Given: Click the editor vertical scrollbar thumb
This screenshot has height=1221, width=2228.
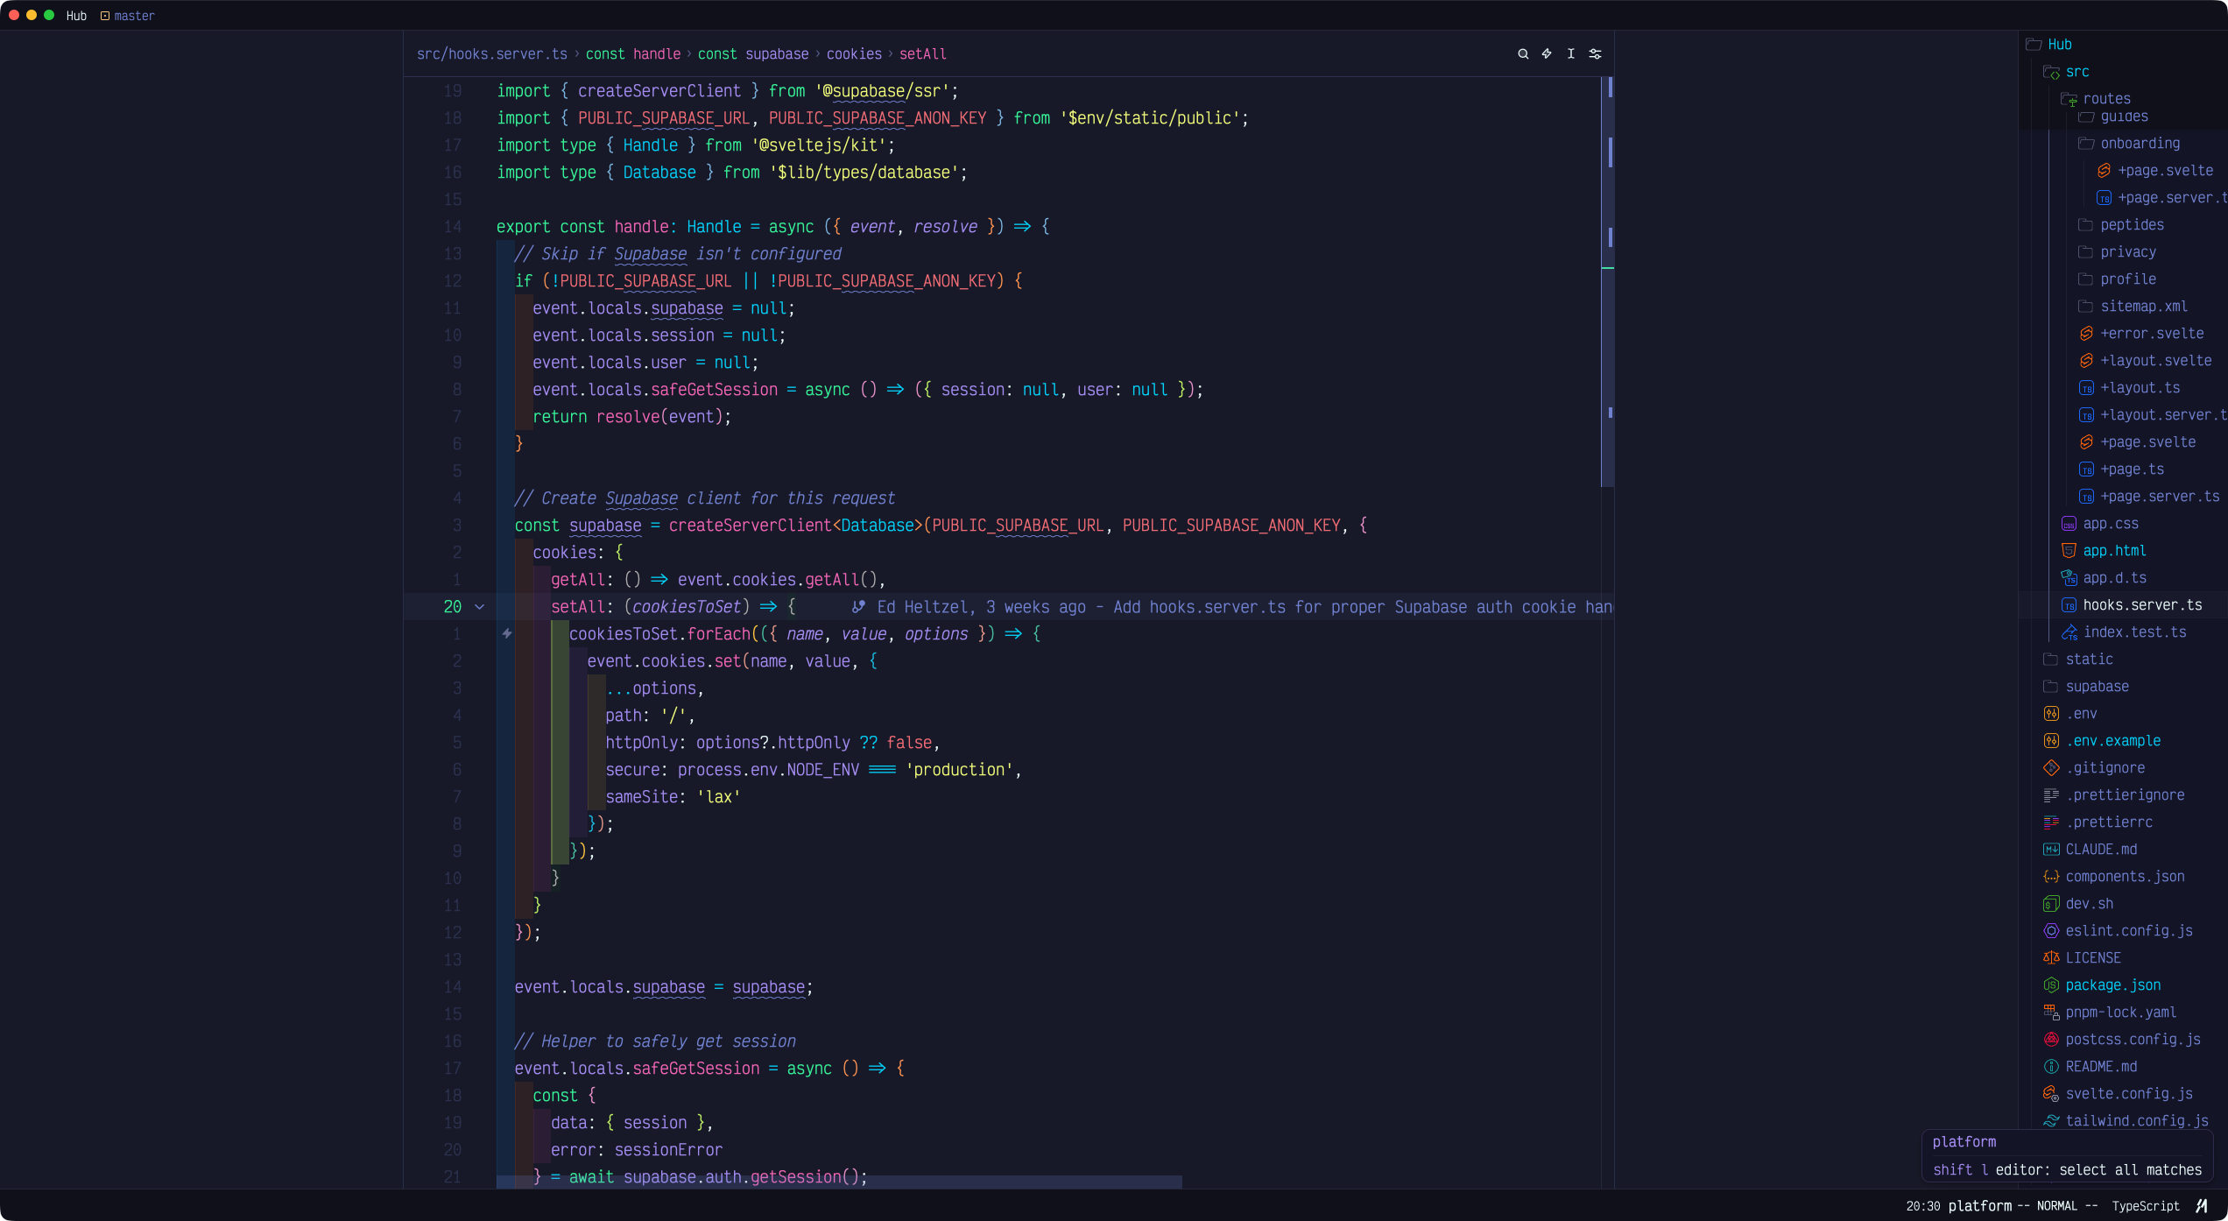Looking at the screenshot, I should pyautogui.click(x=1608, y=281).
